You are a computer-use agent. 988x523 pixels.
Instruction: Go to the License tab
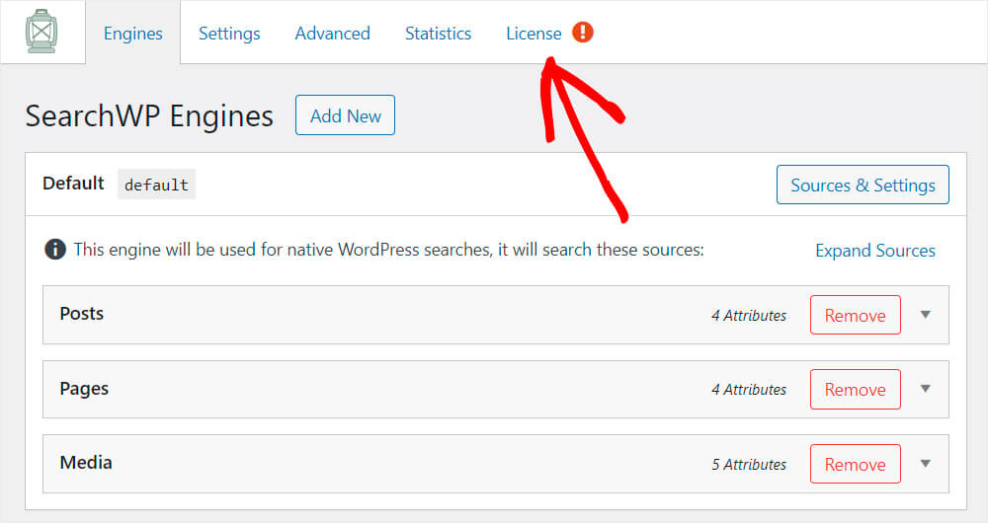[x=534, y=34]
